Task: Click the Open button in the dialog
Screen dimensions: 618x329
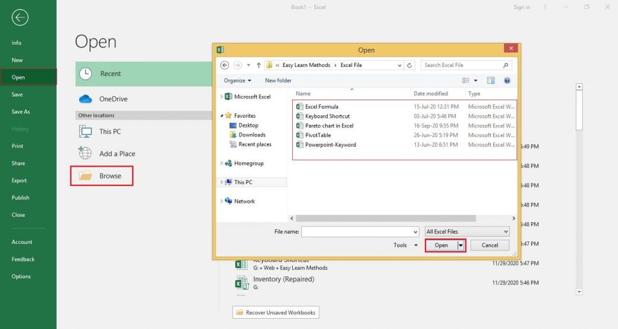Action: [441, 245]
